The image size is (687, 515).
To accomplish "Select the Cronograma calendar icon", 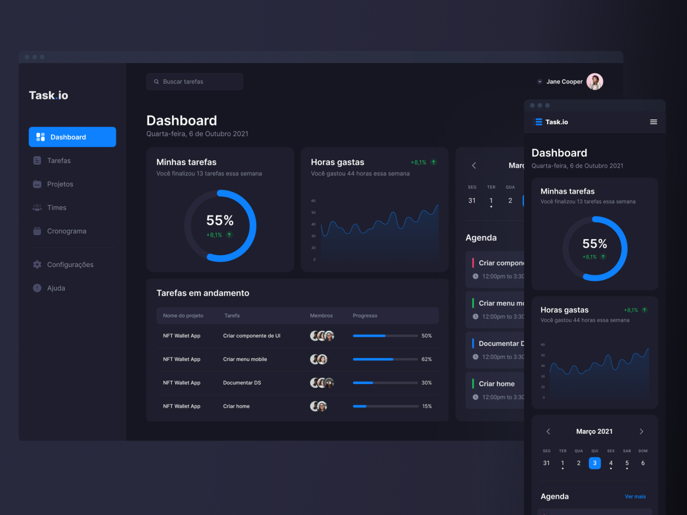I will (x=37, y=231).
